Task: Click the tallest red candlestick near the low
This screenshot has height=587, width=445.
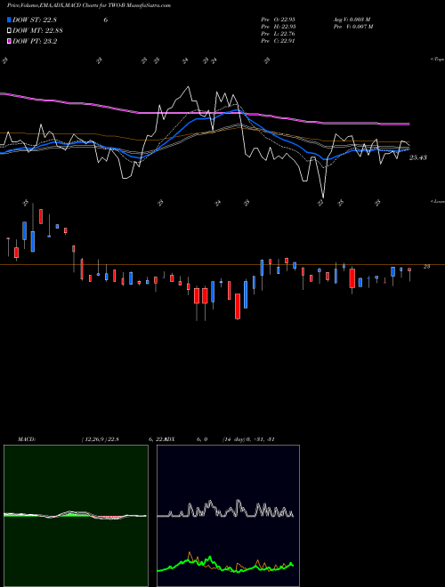Action: click(238, 306)
